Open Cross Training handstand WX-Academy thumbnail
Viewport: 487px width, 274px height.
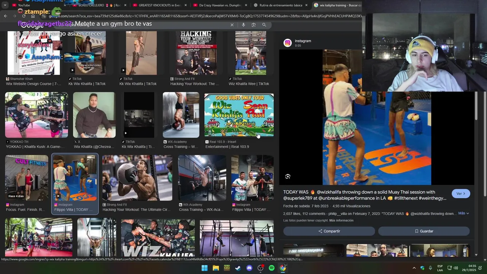(181, 115)
